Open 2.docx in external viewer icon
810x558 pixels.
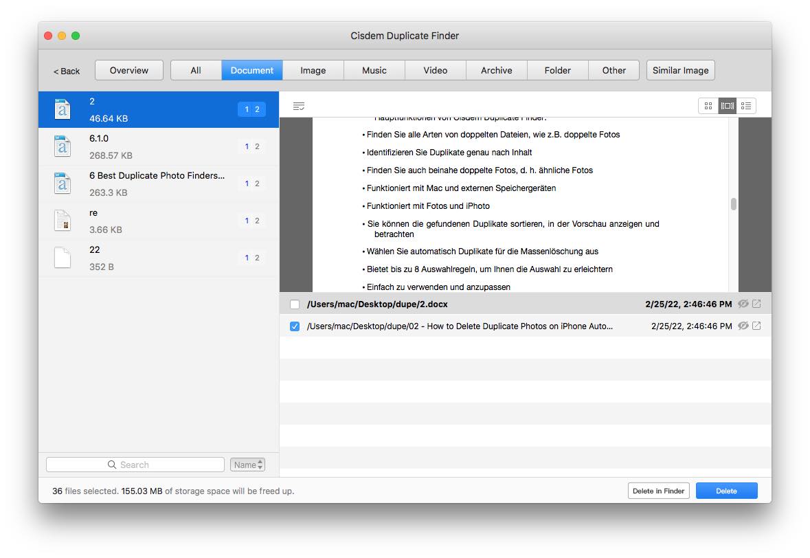click(756, 304)
